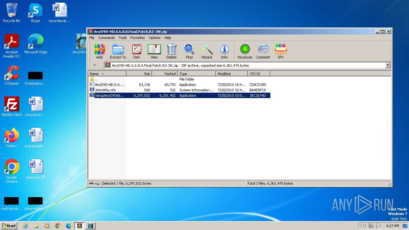Select the SetupAnyDVD66... file
The width and height of the screenshot is (409, 230).
pyautogui.click(x=179, y=96)
